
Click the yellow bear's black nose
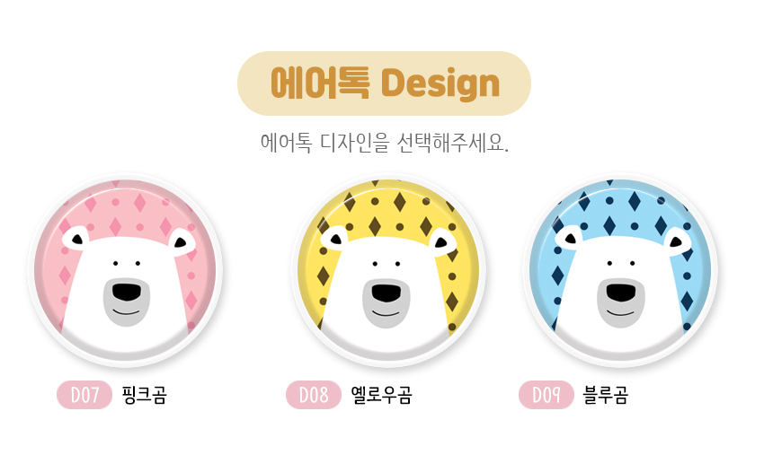[x=386, y=293]
